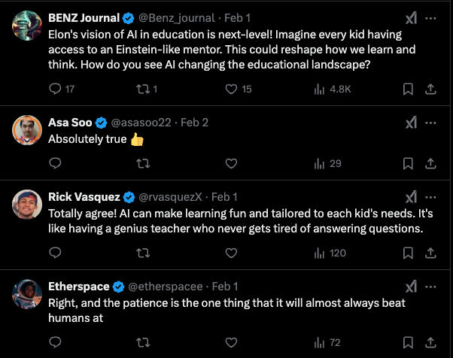Click Asa Soo's profile avatar
The height and width of the screenshot is (358, 453).
click(x=26, y=130)
